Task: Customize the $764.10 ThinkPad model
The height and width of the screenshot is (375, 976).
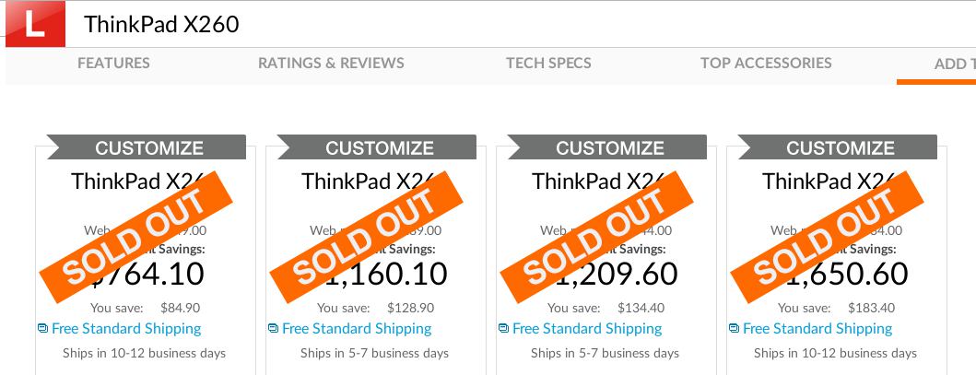Action: (x=148, y=147)
